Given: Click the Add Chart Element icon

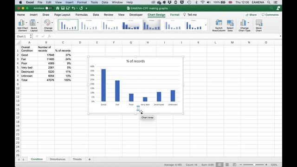Looking at the screenshot, I should tap(21, 23).
